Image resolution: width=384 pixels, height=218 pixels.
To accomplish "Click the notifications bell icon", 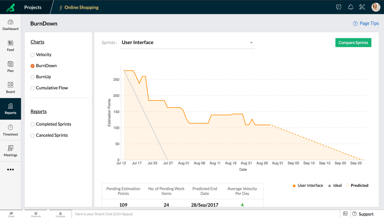I will (x=350, y=7).
